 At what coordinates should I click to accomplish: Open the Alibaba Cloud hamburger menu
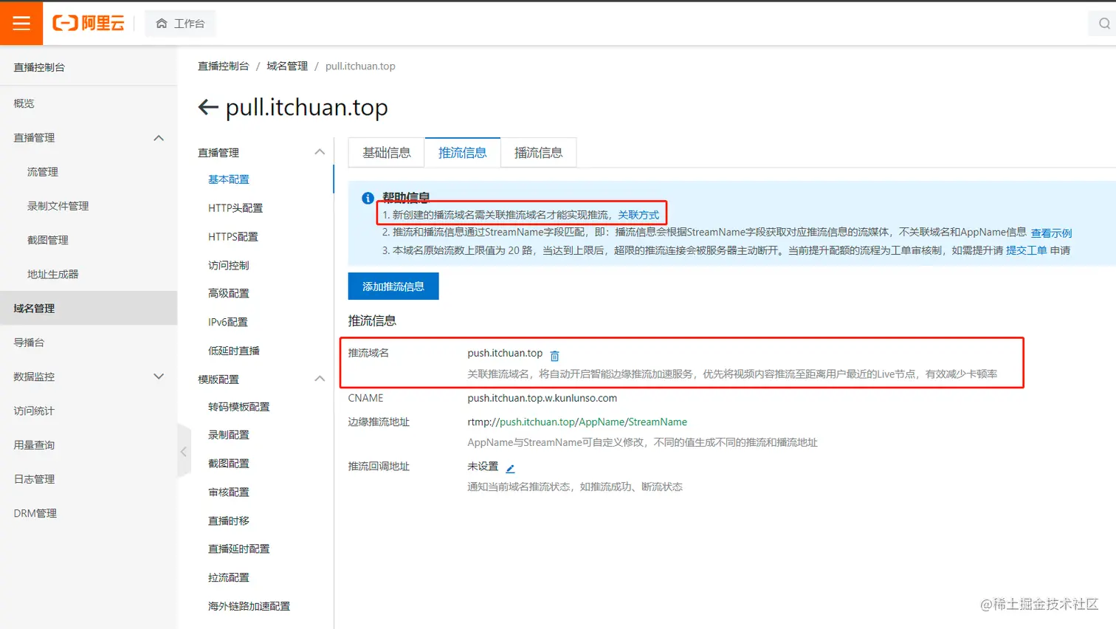click(x=21, y=23)
